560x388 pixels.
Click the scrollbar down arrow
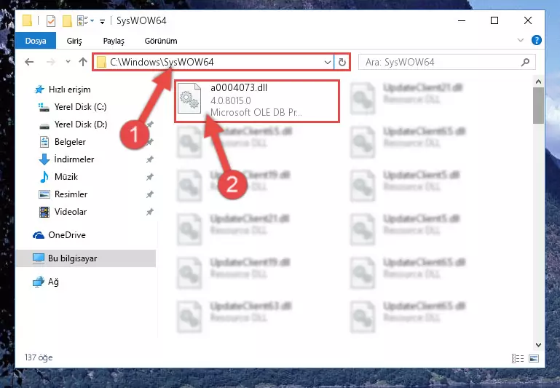click(538, 345)
